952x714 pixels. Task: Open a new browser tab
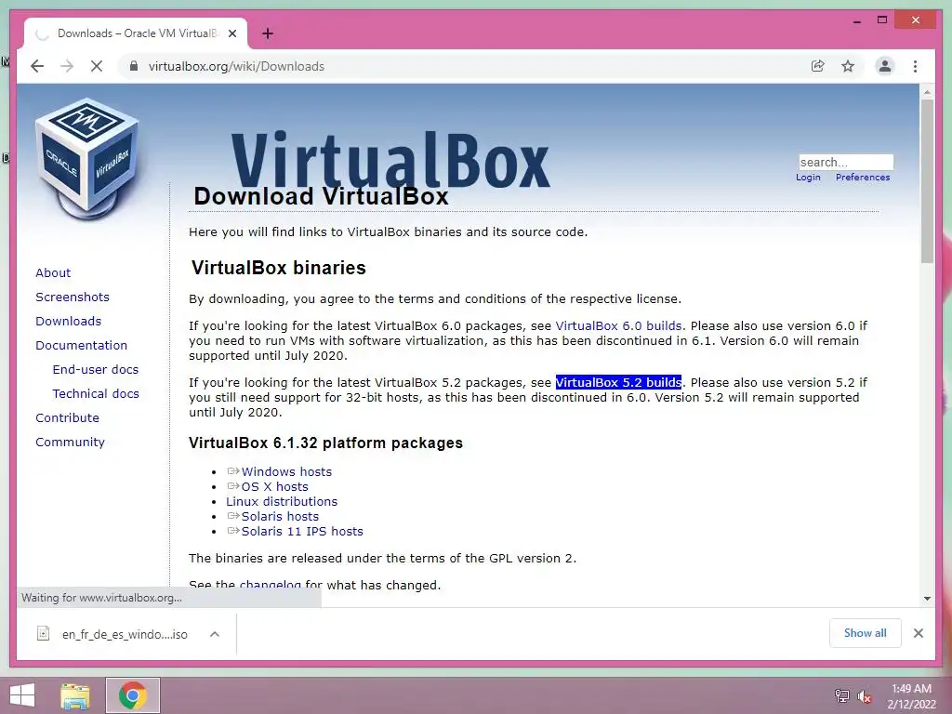[x=267, y=33]
